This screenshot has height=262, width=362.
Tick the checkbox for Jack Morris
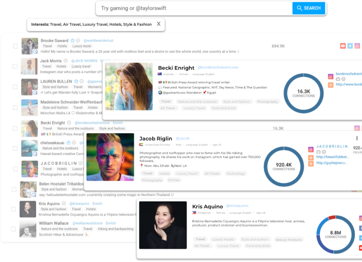coord(15,67)
